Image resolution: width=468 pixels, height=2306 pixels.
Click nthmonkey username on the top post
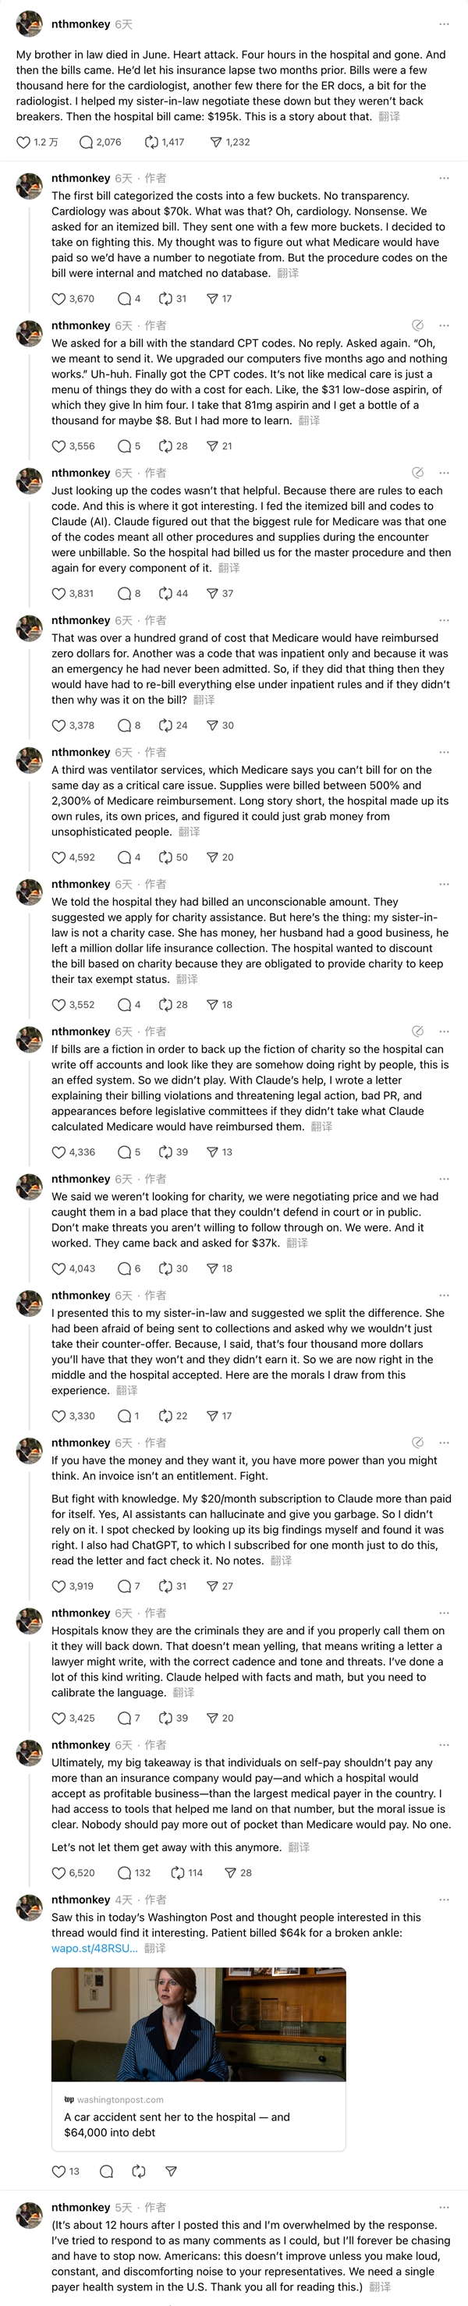click(x=80, y=24)
